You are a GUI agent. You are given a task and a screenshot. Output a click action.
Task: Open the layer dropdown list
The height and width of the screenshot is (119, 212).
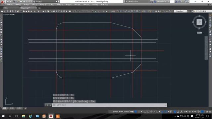click(202, 11)
